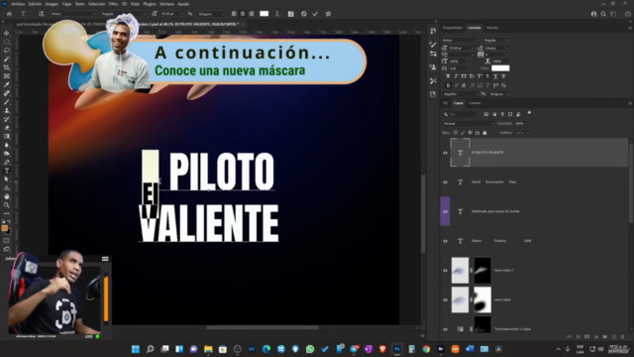Click the layer search filter field
The image size is (634, 357).
click(x=461, y=114)
